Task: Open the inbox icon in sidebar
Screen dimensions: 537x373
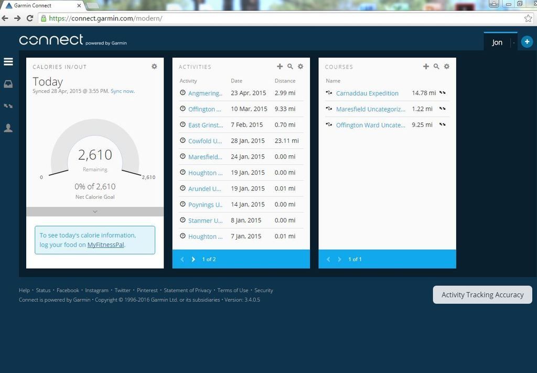Action: coord(8,84)
